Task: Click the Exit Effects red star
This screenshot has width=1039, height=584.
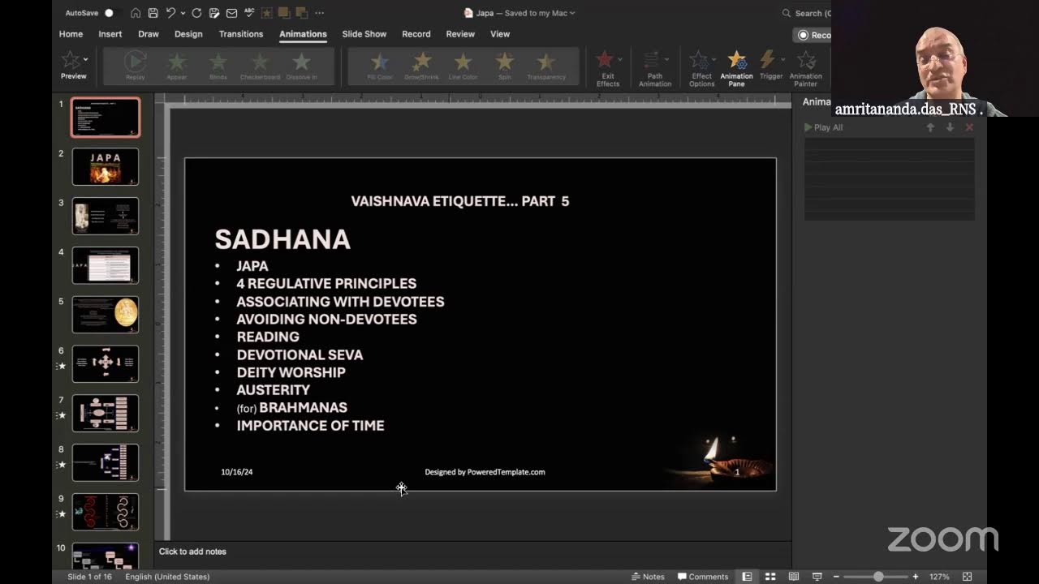Action: [x=605, y=60]
